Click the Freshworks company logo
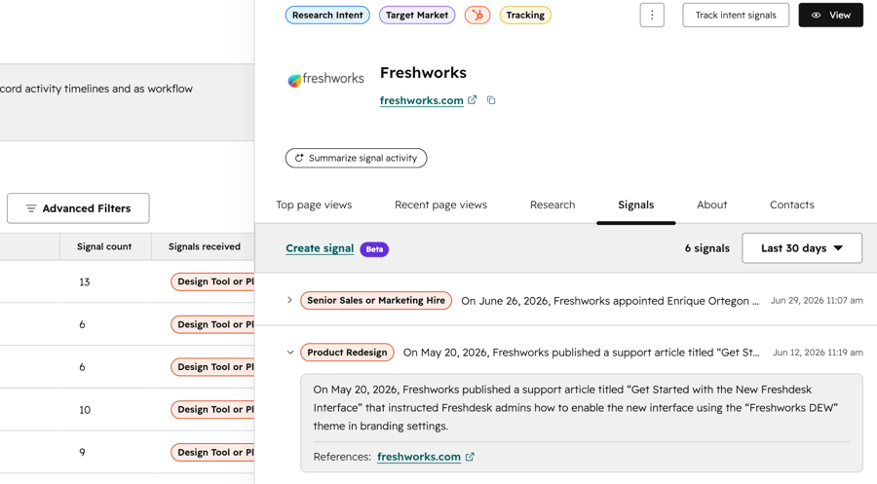 (x=326, y=79)
